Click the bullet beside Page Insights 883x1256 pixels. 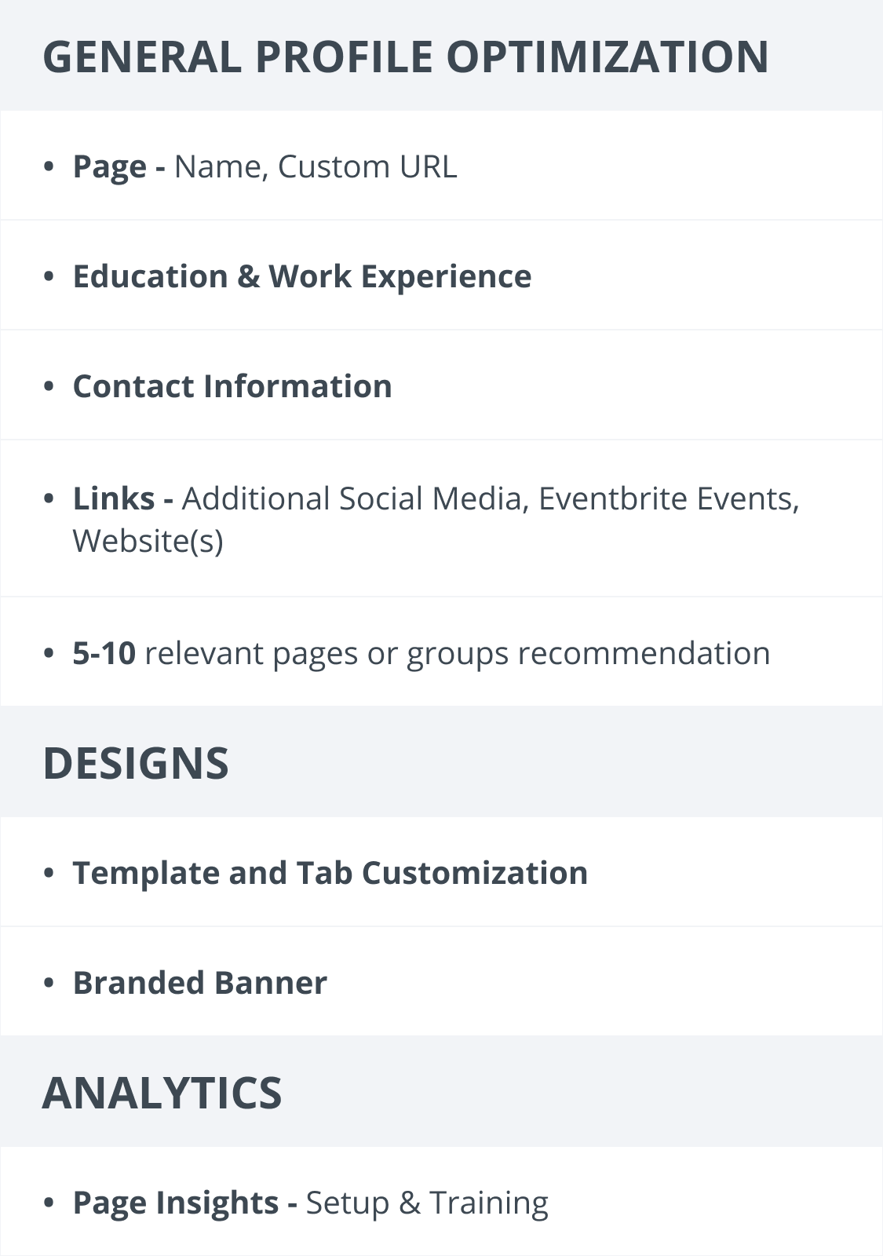click(x=49, y=1203)
